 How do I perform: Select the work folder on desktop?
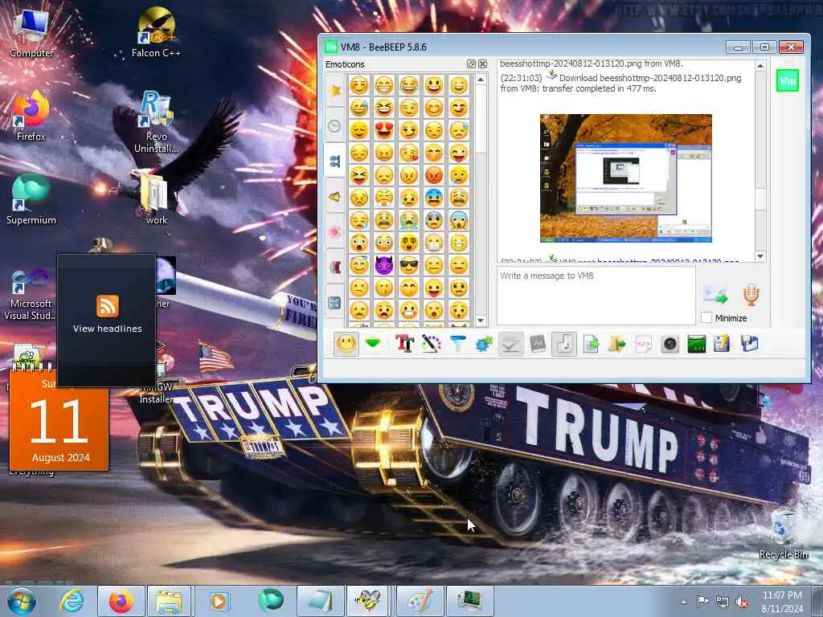tap(156, 201)
